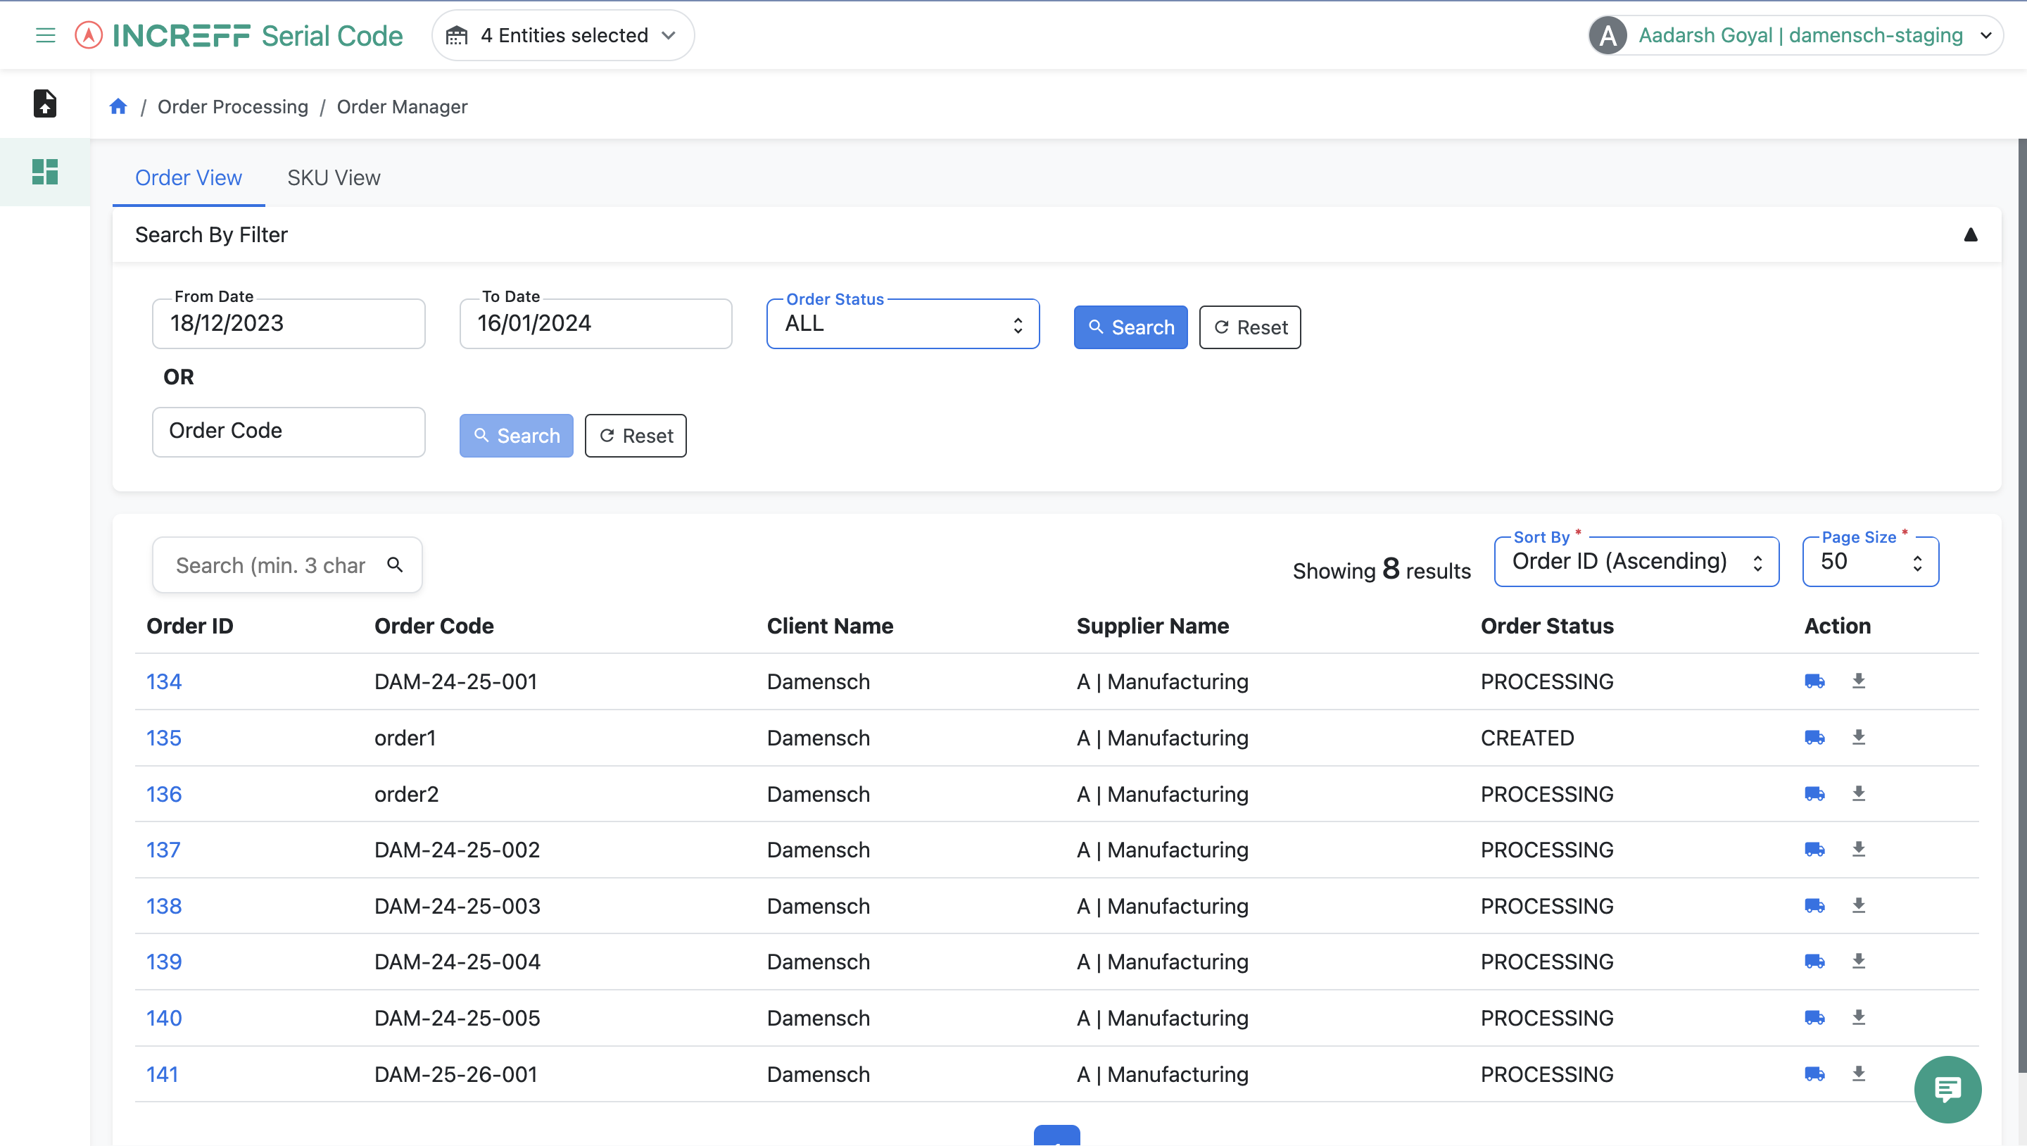This screenshot has width=2027, height=1146.
Task: Click the order2 code cell
Action: (x=406, y=794)
